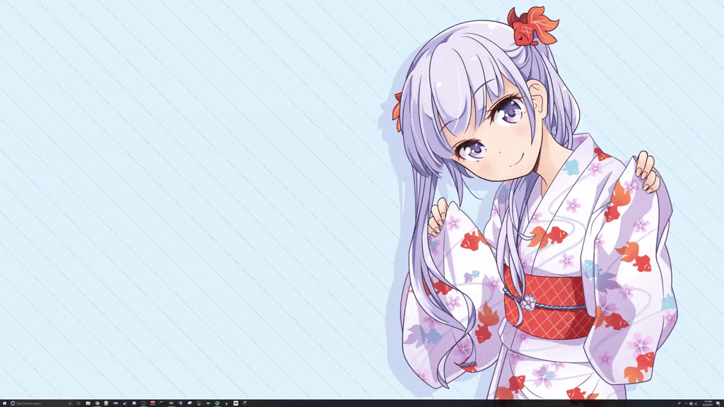Open the white rounded-square taskbar app
Image resolution: width=724 pixels, height=407 pixels.
tap(235, 403)
